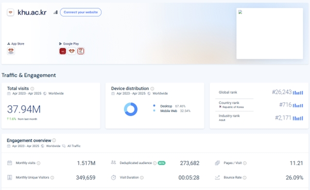Click info icon next to Monthly Unique Visitors
Viewport: 310px width, 190px height.
coord(52,178)
